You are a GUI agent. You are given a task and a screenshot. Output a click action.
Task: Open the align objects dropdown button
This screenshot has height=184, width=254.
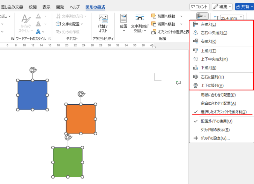202,16
